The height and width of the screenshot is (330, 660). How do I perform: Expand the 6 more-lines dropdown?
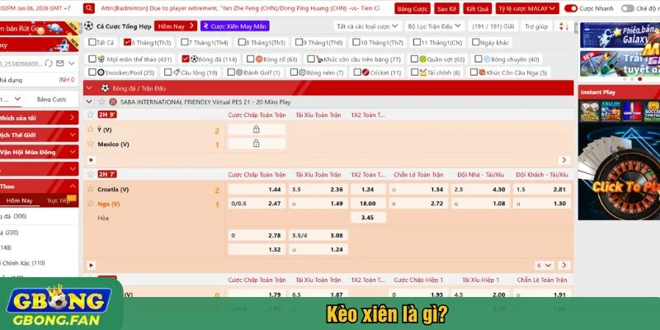point(544,265)
